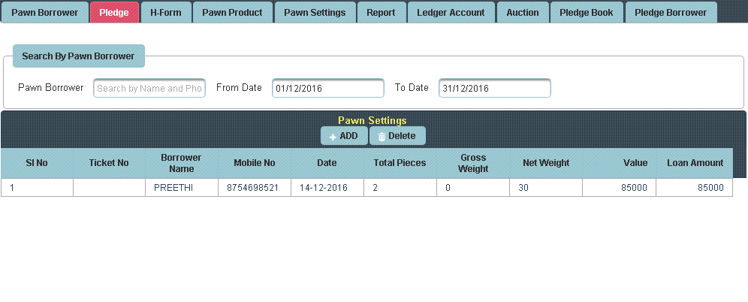Viewport: 748px width, 302px height.
Task: Click the Borrower Name column header
Action: coord(181,163)
